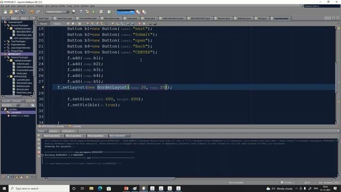Collapse the Layoutex class node in Navigator

2,109
